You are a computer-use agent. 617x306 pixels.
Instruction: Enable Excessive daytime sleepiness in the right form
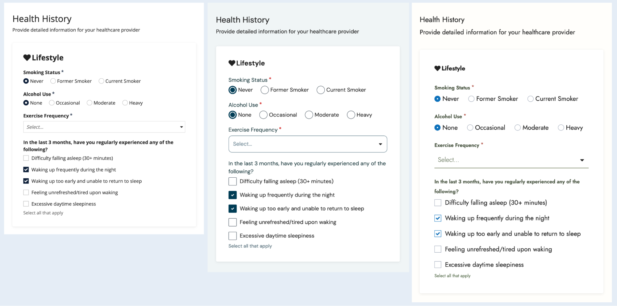click(438, 265)
